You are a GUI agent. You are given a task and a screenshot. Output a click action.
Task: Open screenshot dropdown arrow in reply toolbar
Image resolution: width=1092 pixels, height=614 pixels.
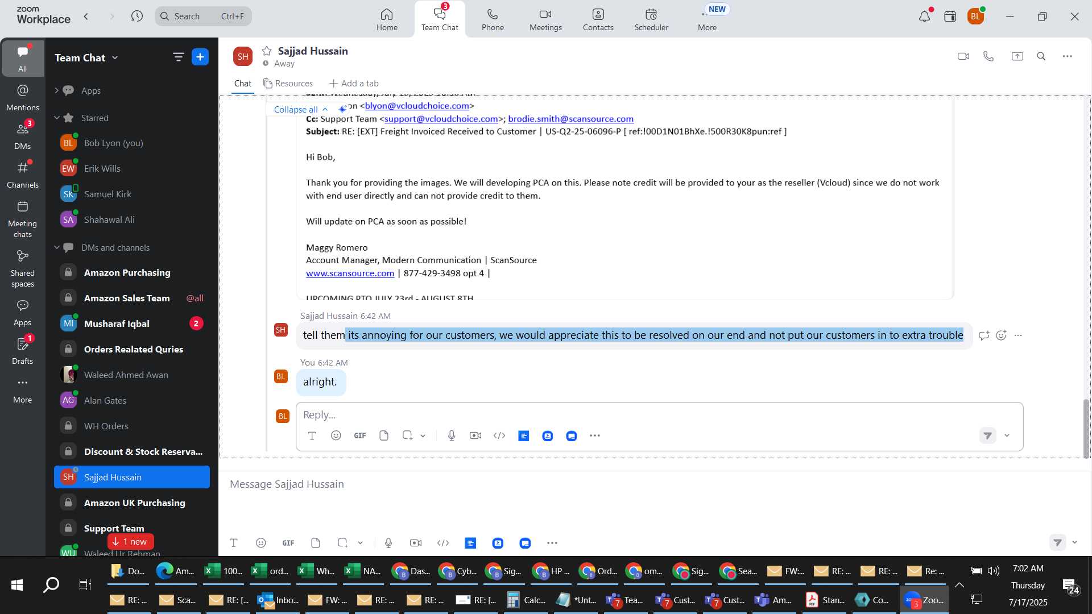pyautogui.click(x=423, y=435)
